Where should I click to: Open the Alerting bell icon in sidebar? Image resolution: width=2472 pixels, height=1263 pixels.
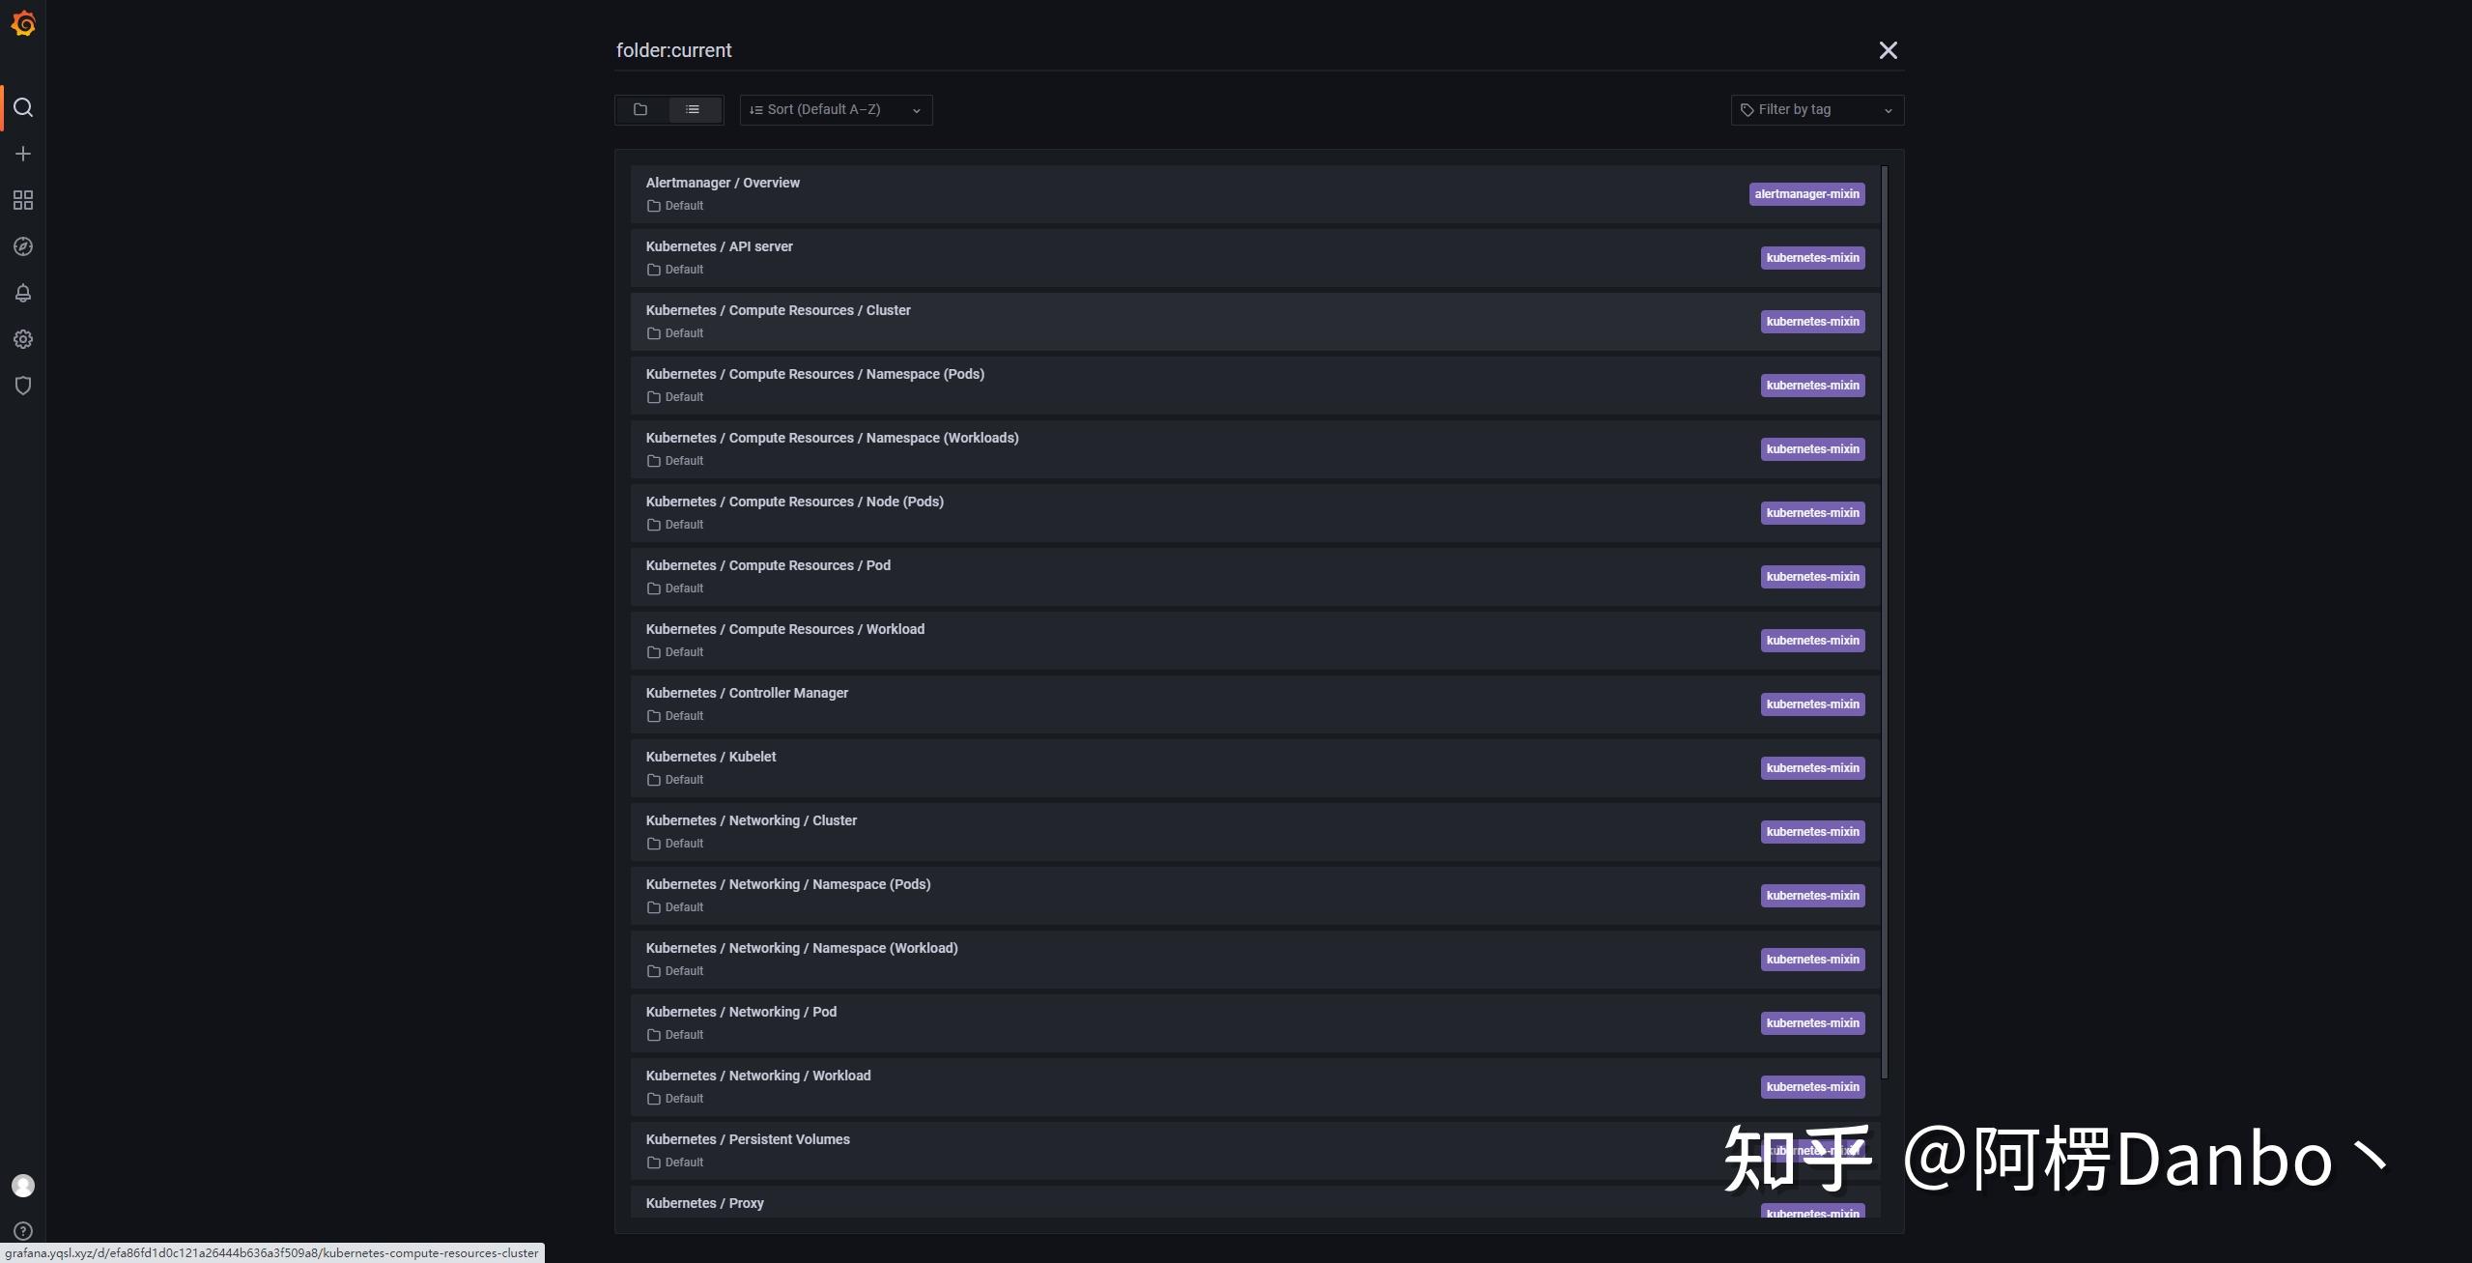pos(23,293)
